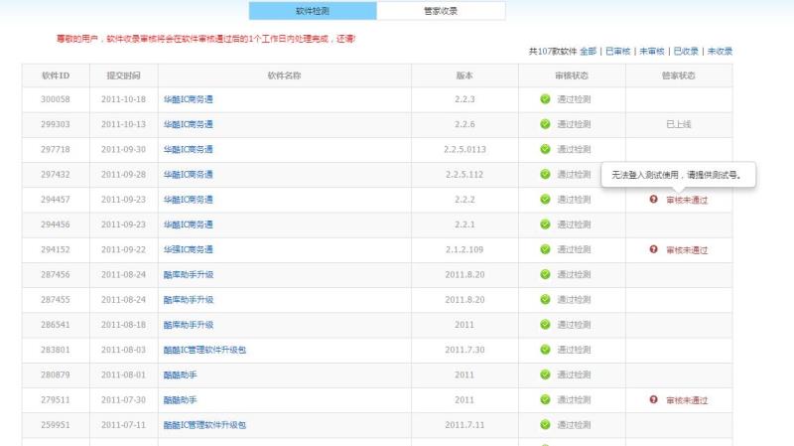Open software name link in row 294457
Screen dimensions: 794x446
[x=188, y=200]
